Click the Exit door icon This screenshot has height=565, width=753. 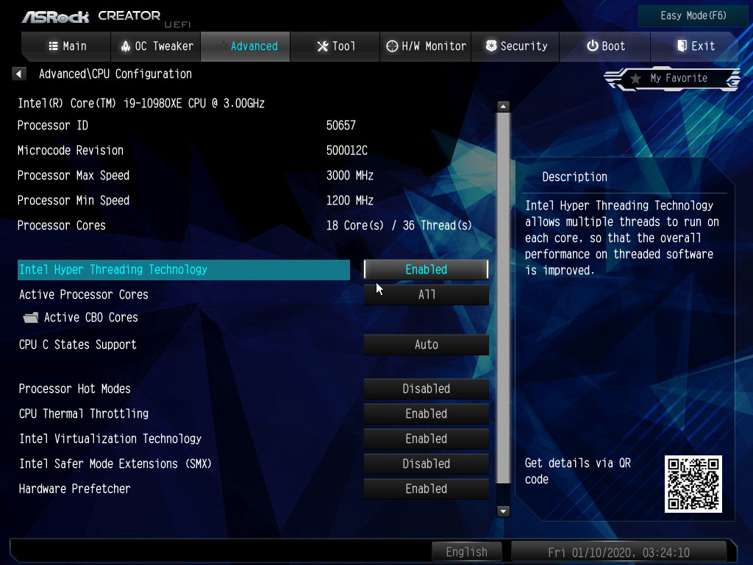(x=682, y=46)
